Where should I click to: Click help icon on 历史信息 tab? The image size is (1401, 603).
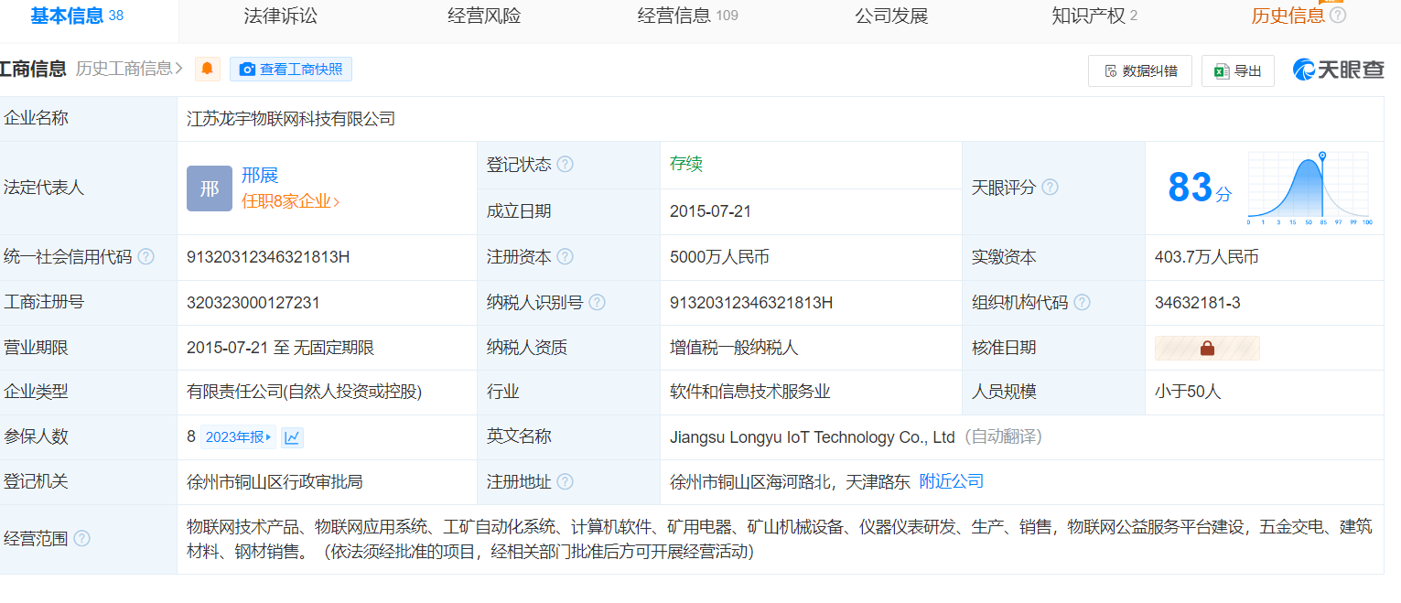[1338, 16]
